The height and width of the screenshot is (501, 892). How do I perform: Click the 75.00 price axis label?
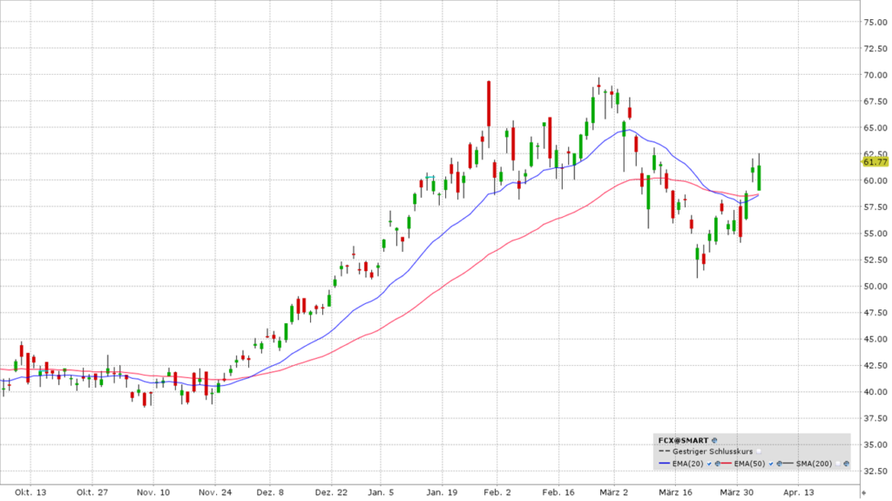[x=875, y=22]
